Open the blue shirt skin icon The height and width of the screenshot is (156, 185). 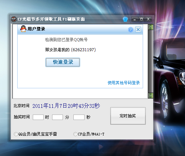[x=125, y=19]
